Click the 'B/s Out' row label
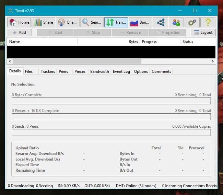 click(127, 170)
